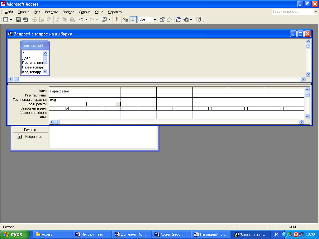The width and height of the screenshot is (319, 239).
Task: Open the Сортировка dropdown in second column
Action: click(x=118, y=104)
